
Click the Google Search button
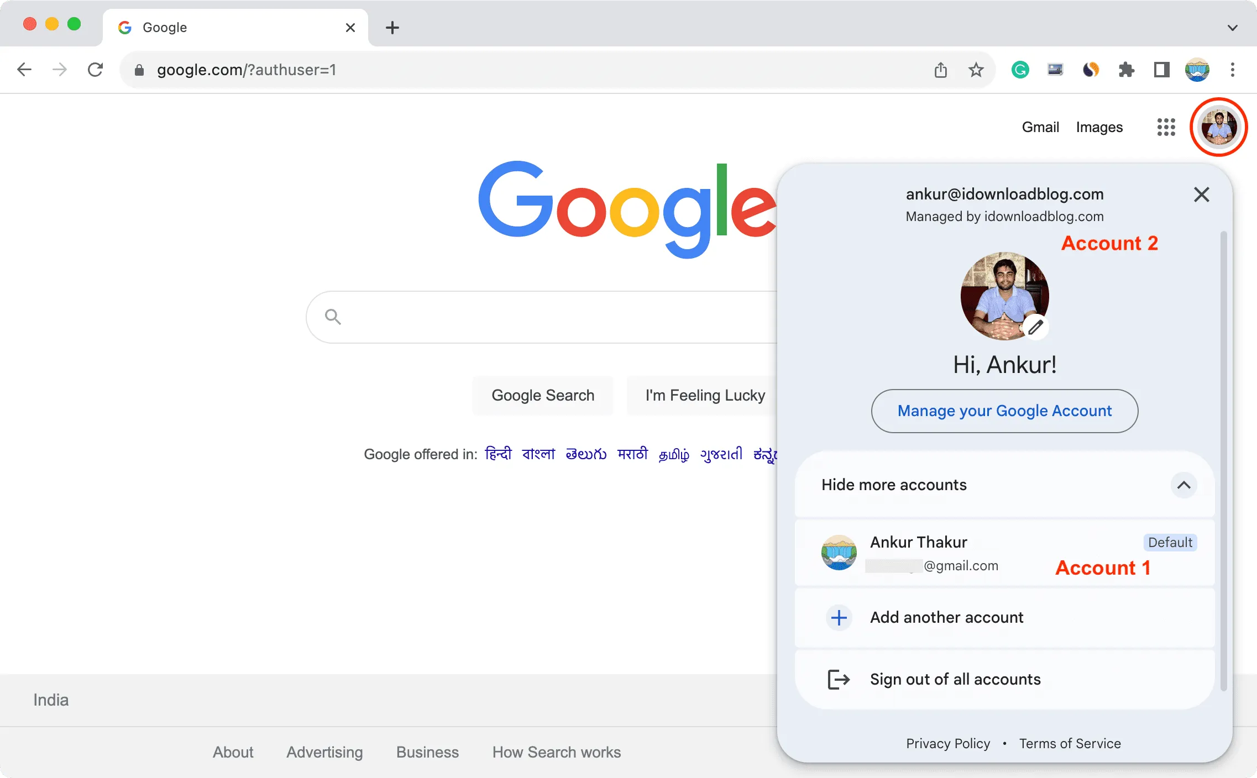tap(543, 395)
